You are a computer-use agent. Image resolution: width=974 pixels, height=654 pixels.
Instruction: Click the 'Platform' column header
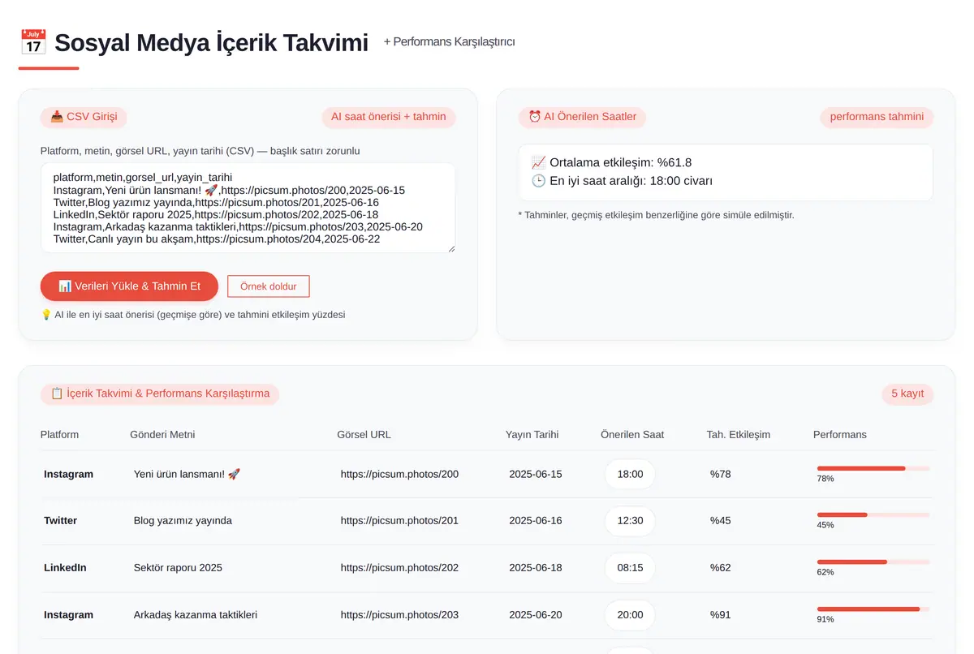(x=60, y=435)
